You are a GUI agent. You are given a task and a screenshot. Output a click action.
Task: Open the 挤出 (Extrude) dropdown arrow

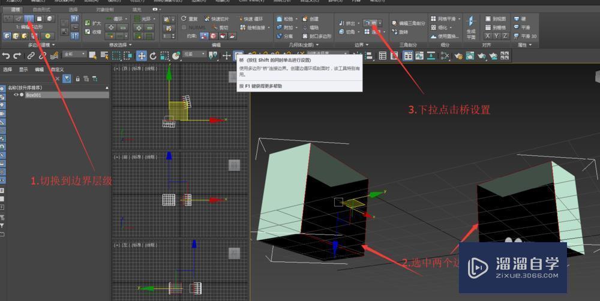click(359, 23)
